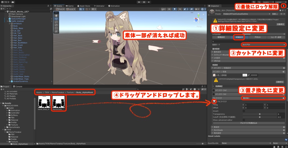Click the eyedropper color picker icon
288x148 pixels.
point(249,75)
